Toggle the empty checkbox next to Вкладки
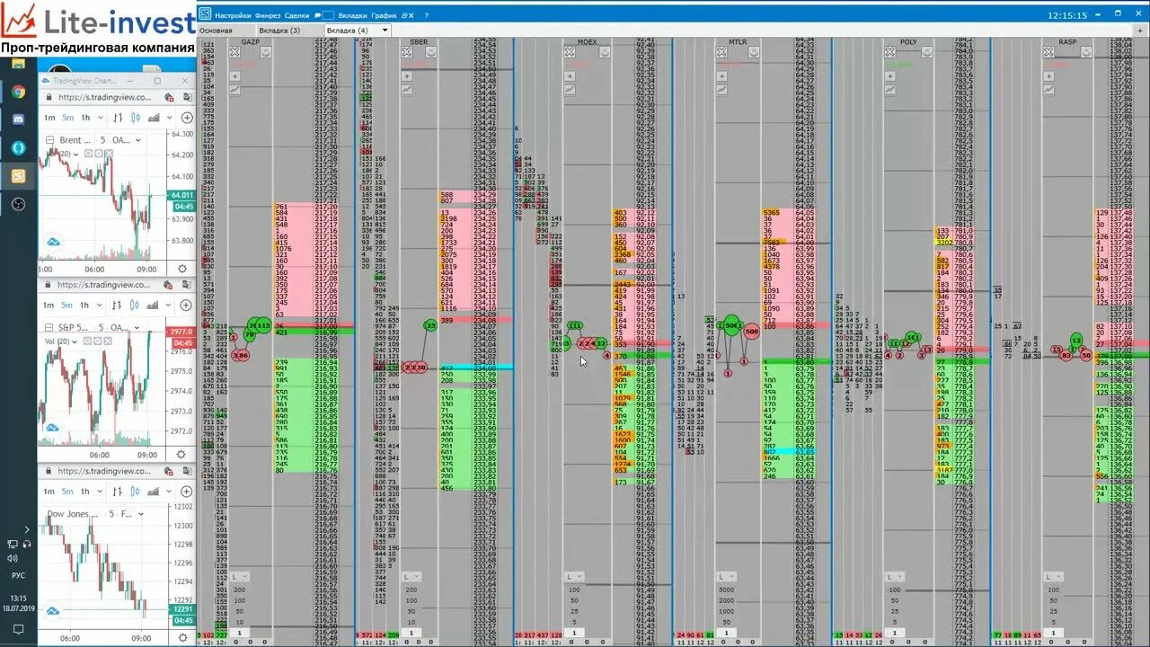 329,15
